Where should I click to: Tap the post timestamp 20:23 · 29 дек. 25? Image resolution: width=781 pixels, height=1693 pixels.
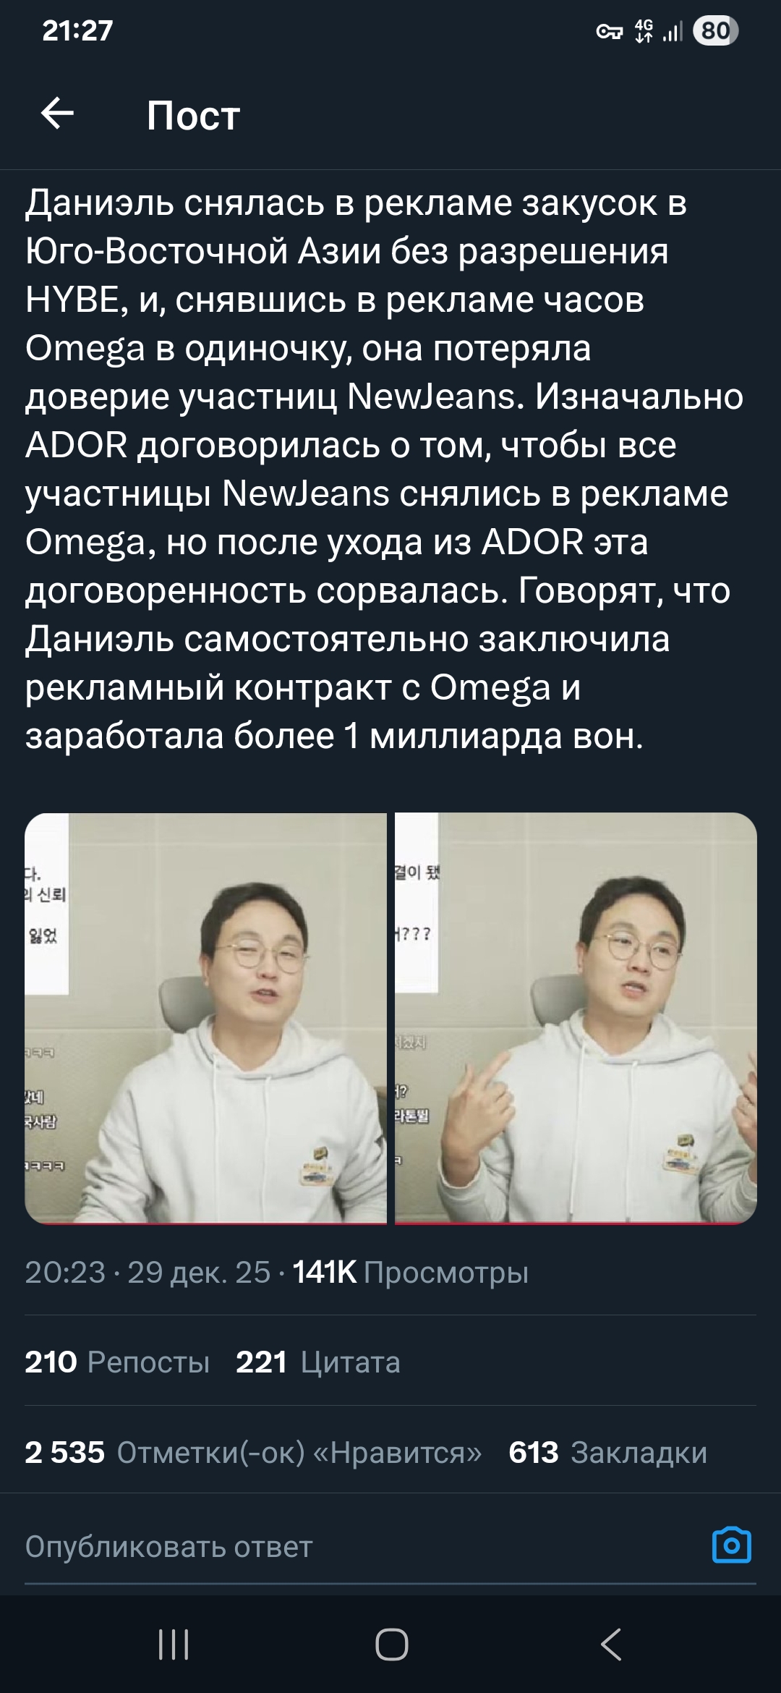148,1272
